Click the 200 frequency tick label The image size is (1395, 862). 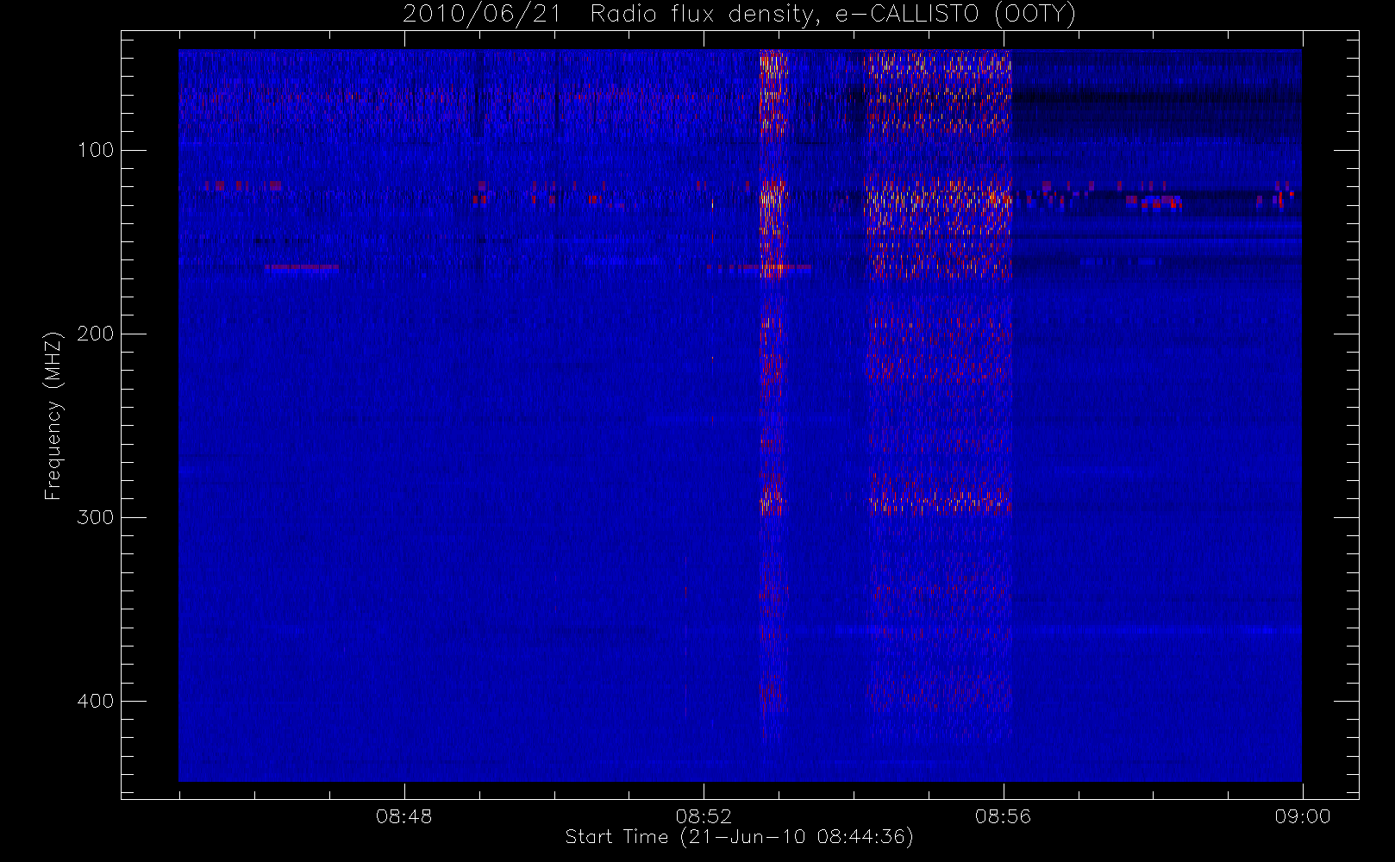click(x=95, y=334)
